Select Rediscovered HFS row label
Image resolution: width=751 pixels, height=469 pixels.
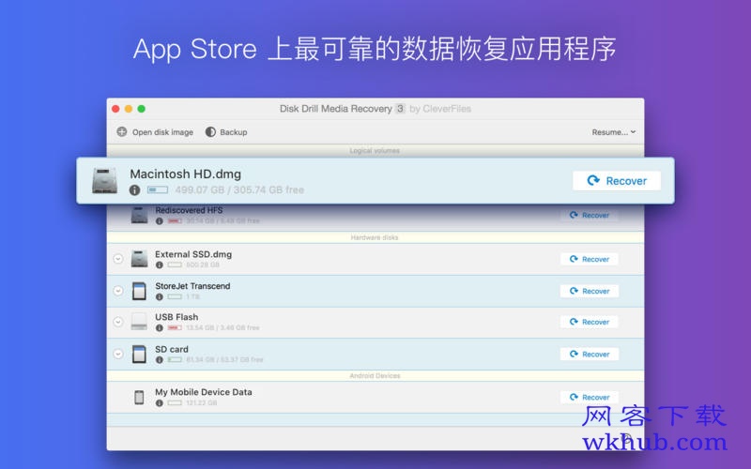189,210
